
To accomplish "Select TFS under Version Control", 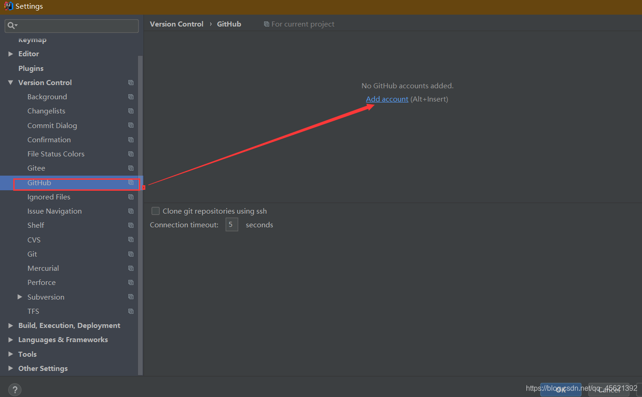I will [x=33, y=311].
